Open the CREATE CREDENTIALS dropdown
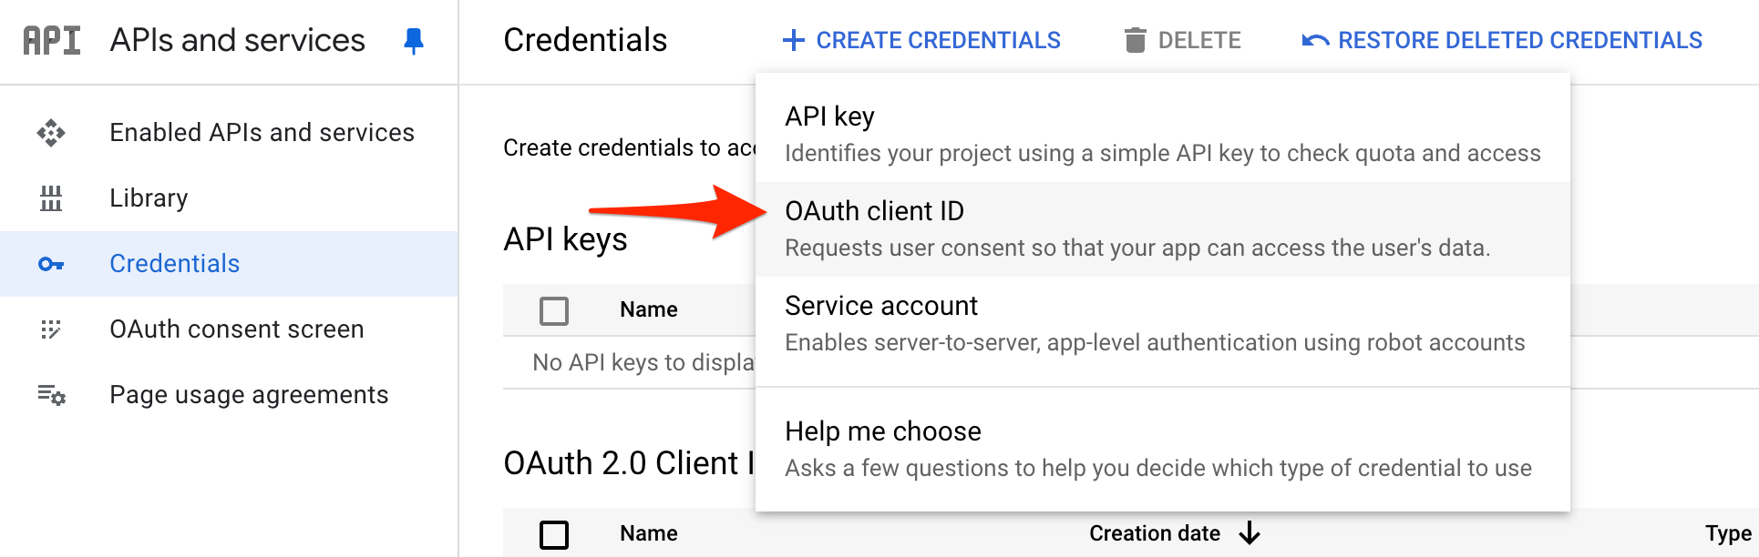The image size is (1759, 557). click(x=921, y=40)
